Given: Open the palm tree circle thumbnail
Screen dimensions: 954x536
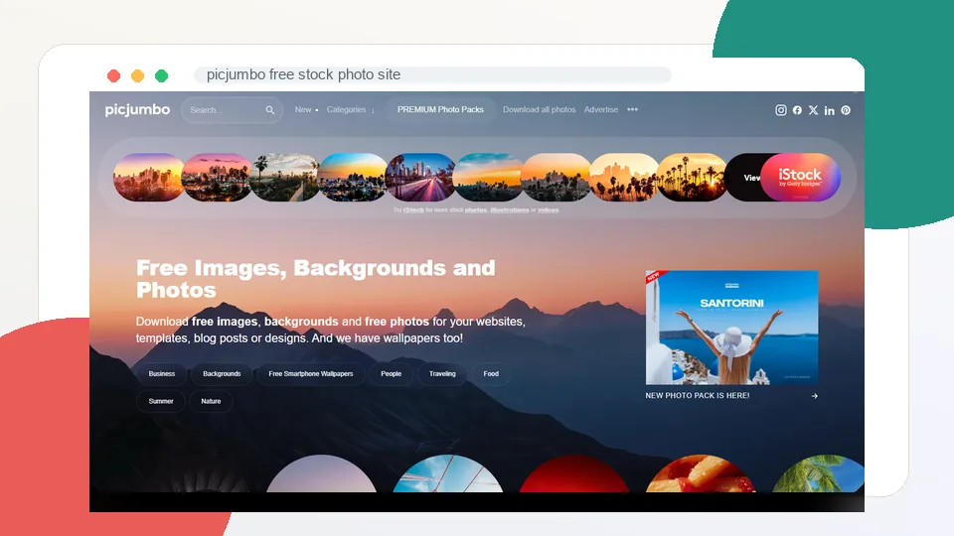Looking at the screenshot, I should [x=818, y=473].
